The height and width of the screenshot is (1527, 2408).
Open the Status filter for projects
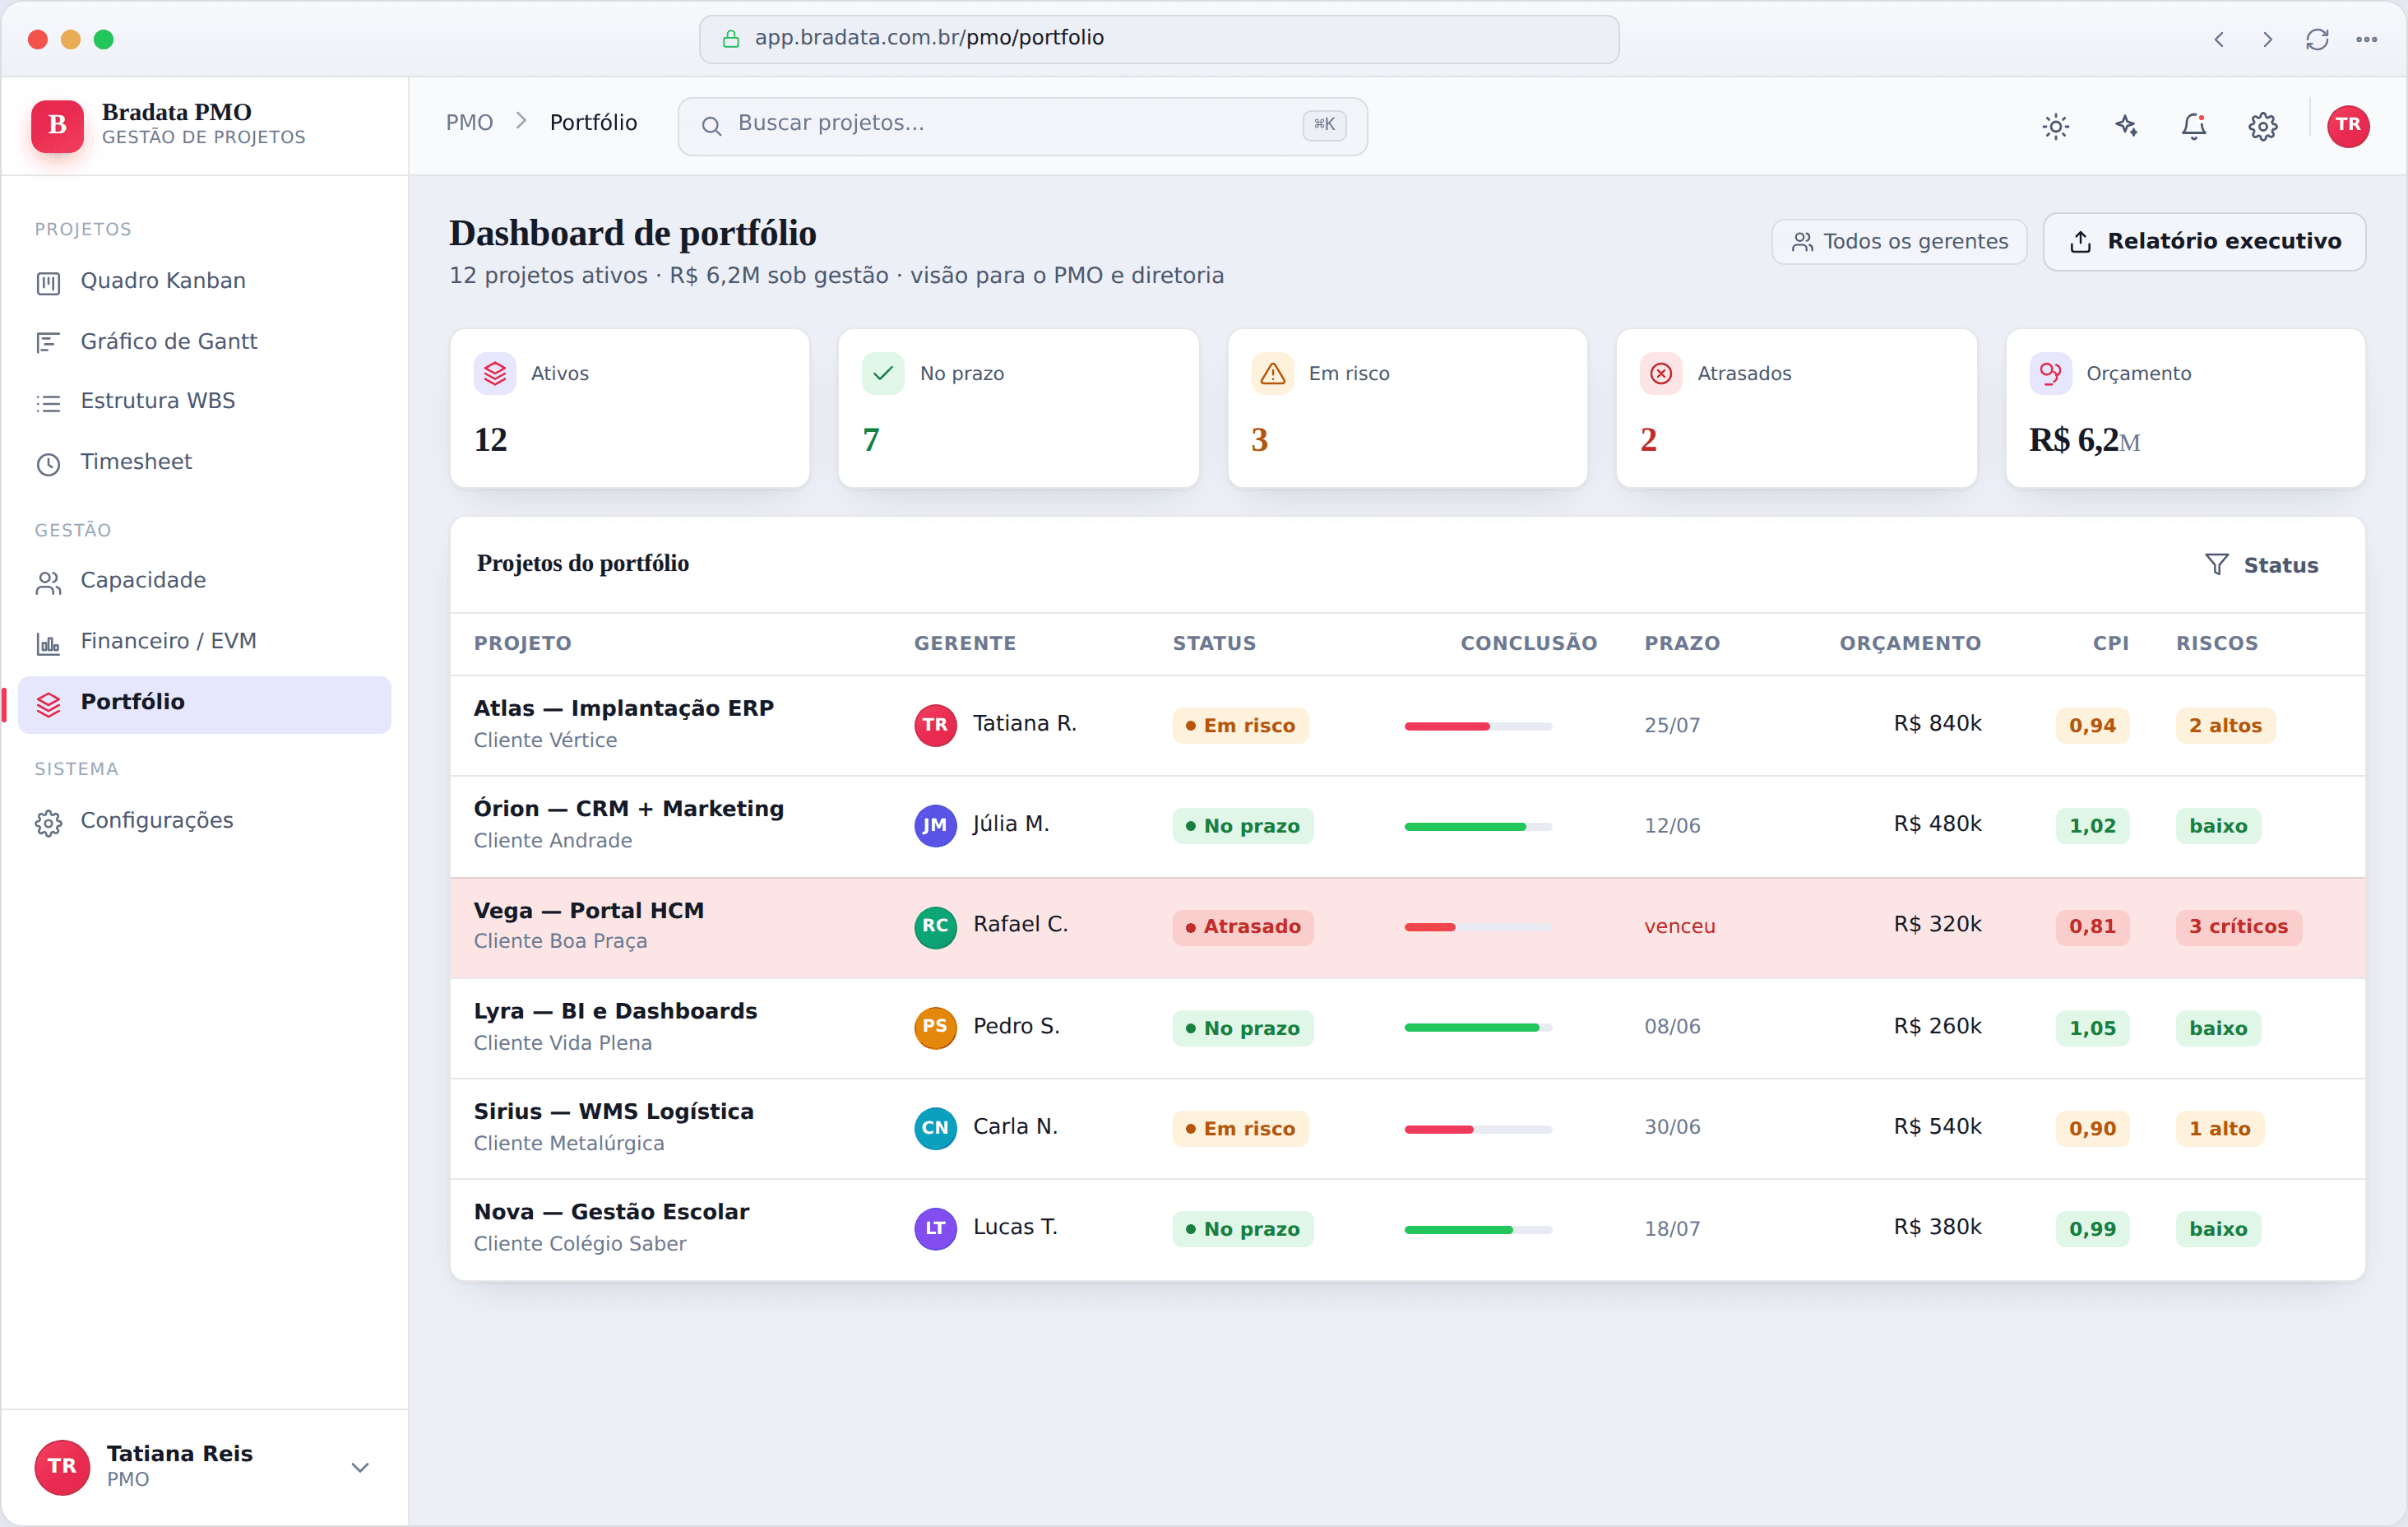(x=2261, y=565)
